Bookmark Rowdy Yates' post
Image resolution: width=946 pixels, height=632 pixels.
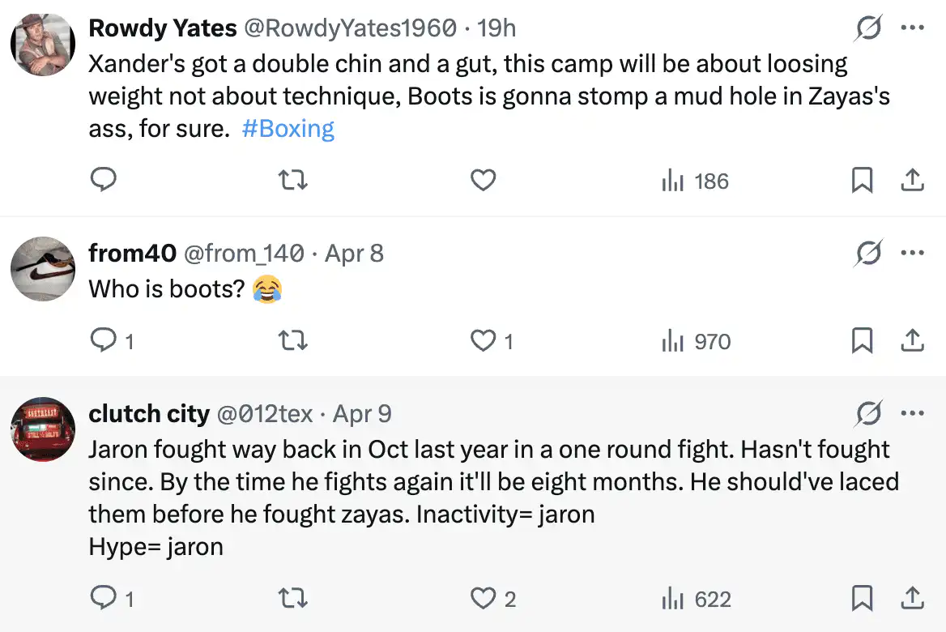862,180
